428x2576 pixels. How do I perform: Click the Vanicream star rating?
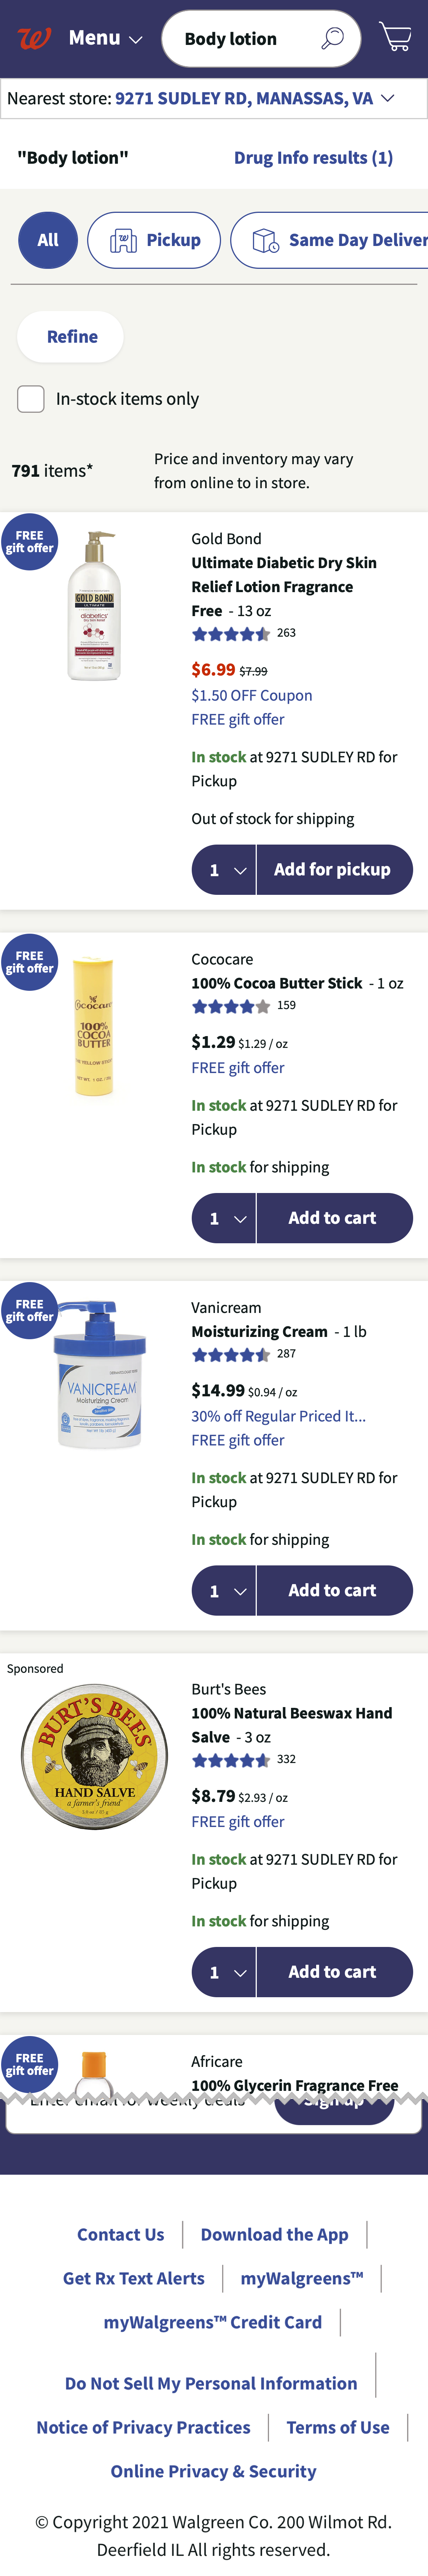coord(231,1355)
